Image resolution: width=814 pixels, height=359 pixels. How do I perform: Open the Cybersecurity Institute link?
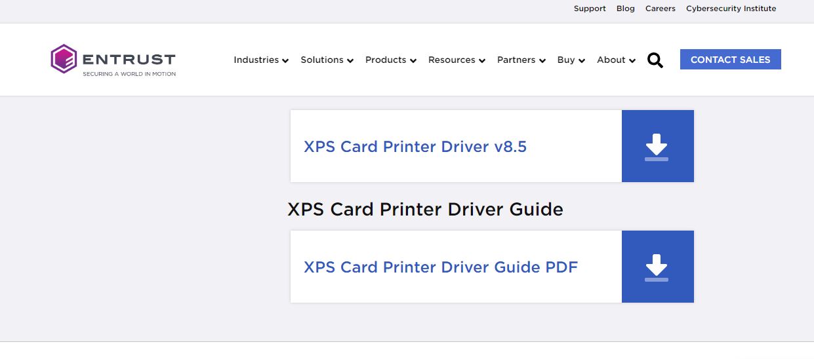coord(731,9)
